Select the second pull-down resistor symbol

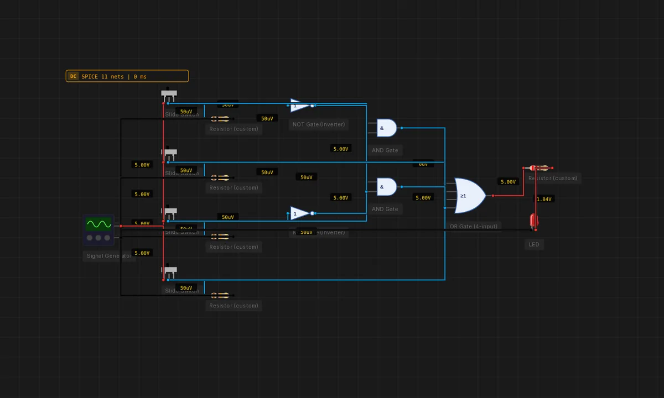(220, 177)
